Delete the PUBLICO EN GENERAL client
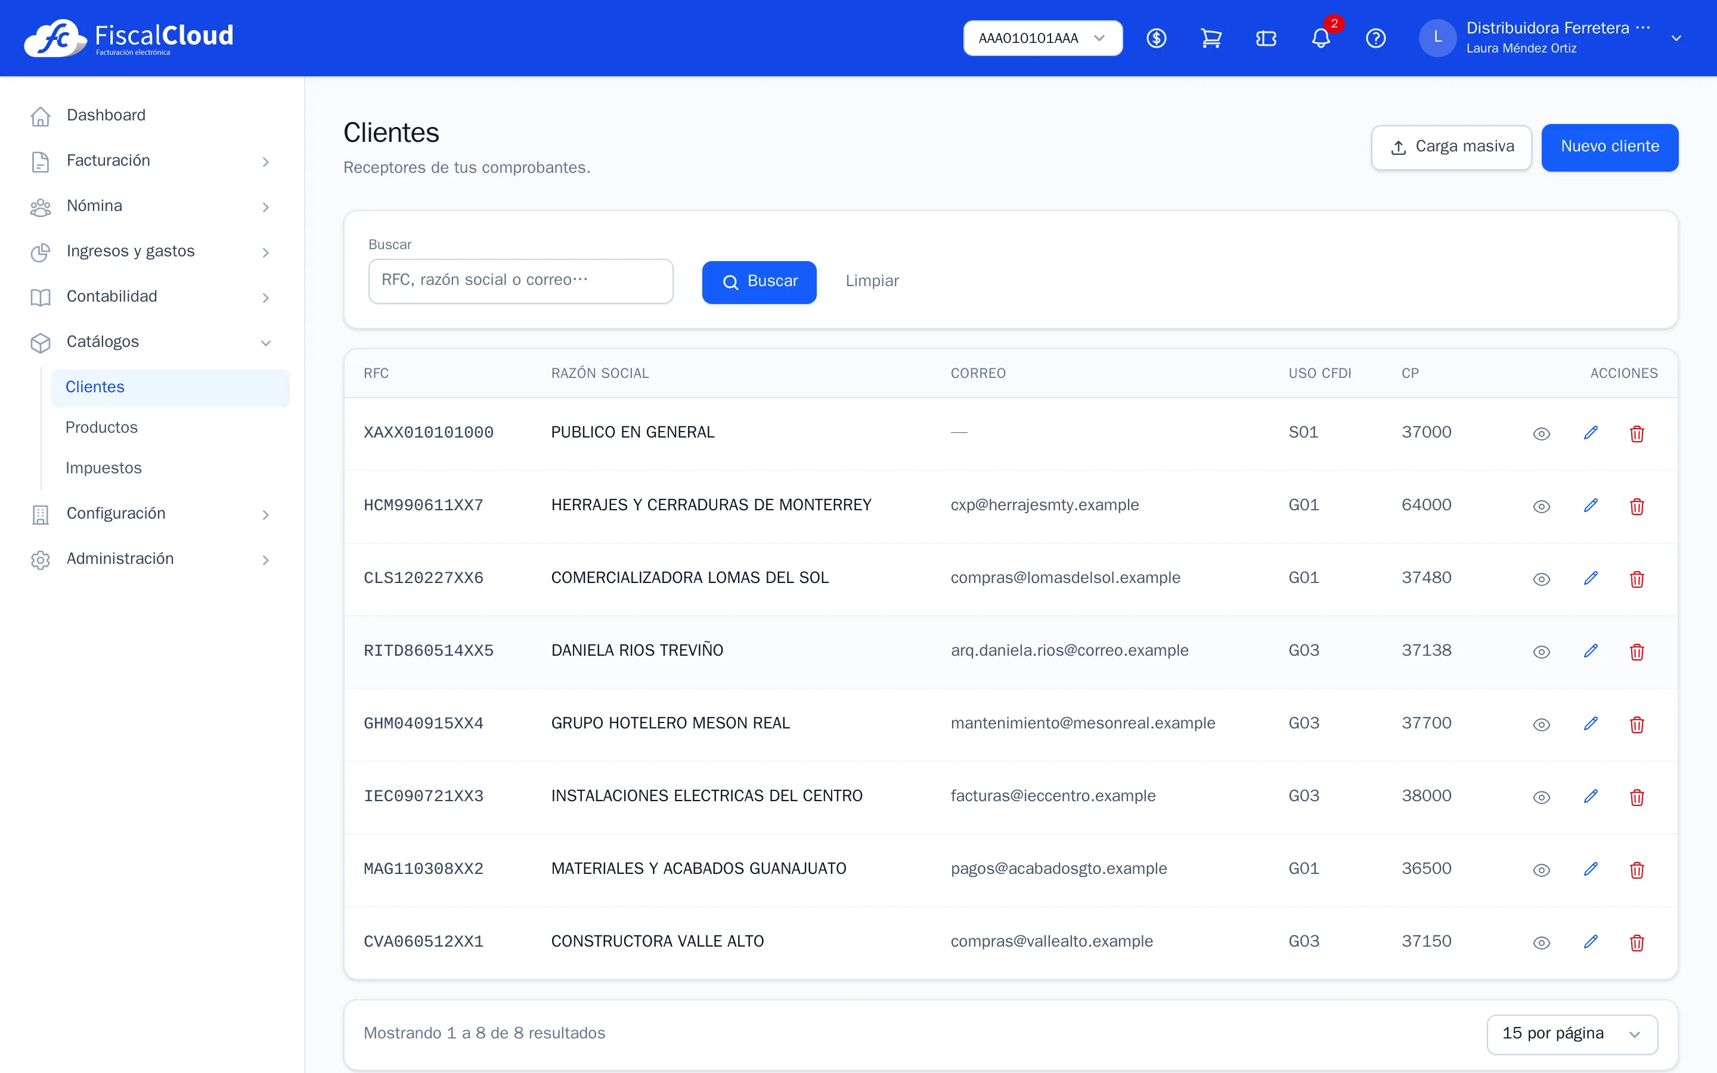1717x1073 pixels. point(1637,433)
